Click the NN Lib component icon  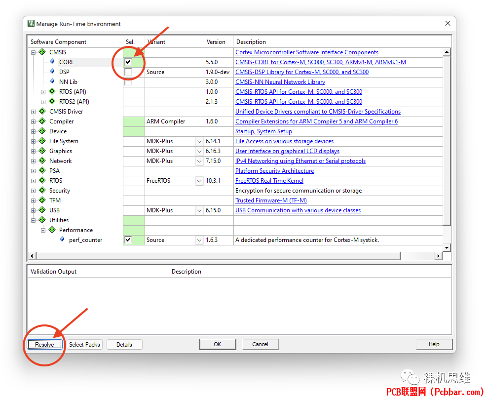pyautogui.click(x=52, y=81)
